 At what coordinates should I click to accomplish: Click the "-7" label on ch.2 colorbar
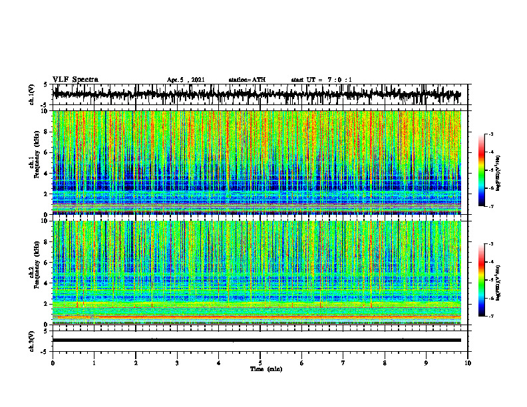(x=491, y=317)
